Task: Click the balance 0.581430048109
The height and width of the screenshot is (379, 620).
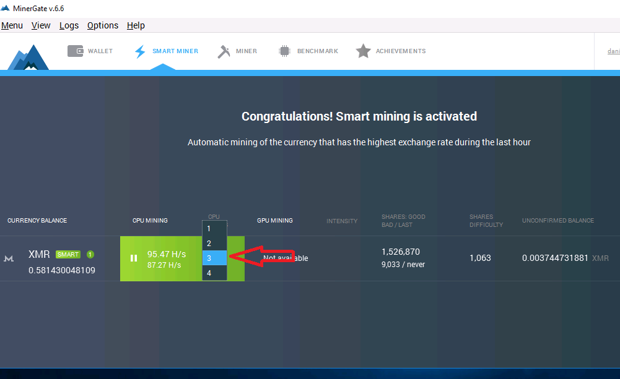Action: [62, 270]
